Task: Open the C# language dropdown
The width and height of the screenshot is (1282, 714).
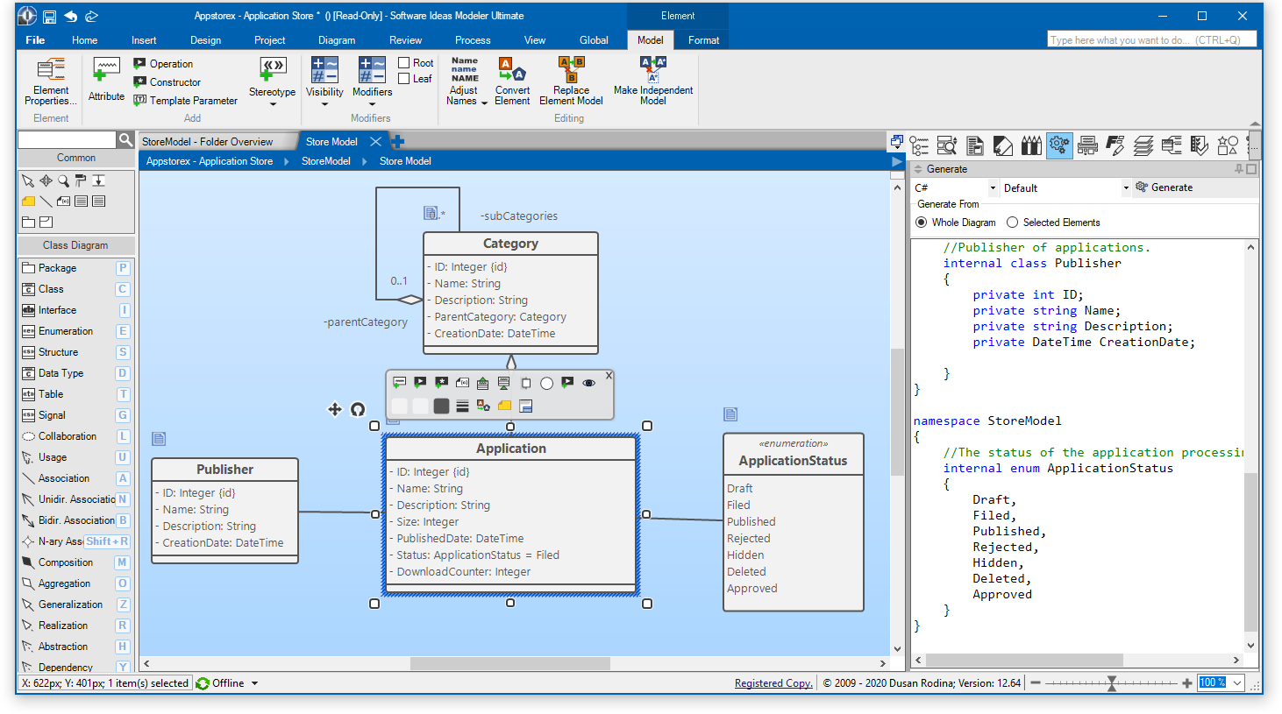Action: coord(993,188)
